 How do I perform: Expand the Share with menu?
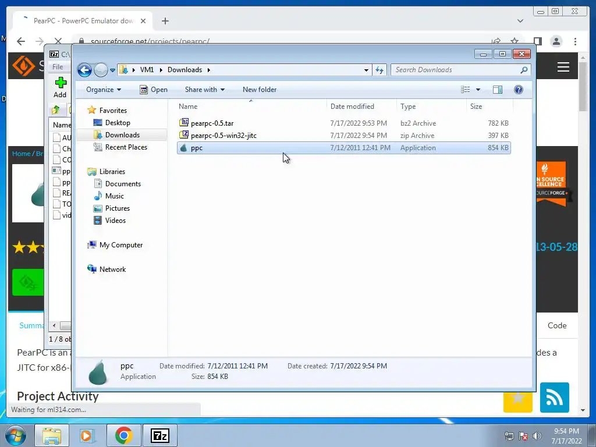pyautogui.click(x=204, y=90)
